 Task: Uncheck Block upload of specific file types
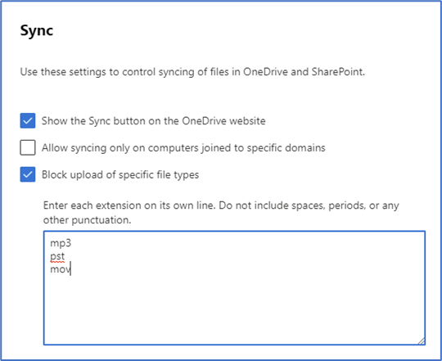[x=28, y=174]
